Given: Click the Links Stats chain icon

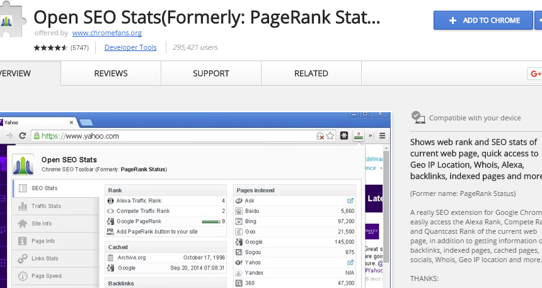Looking at the screenshot, I should click(23, 258).
